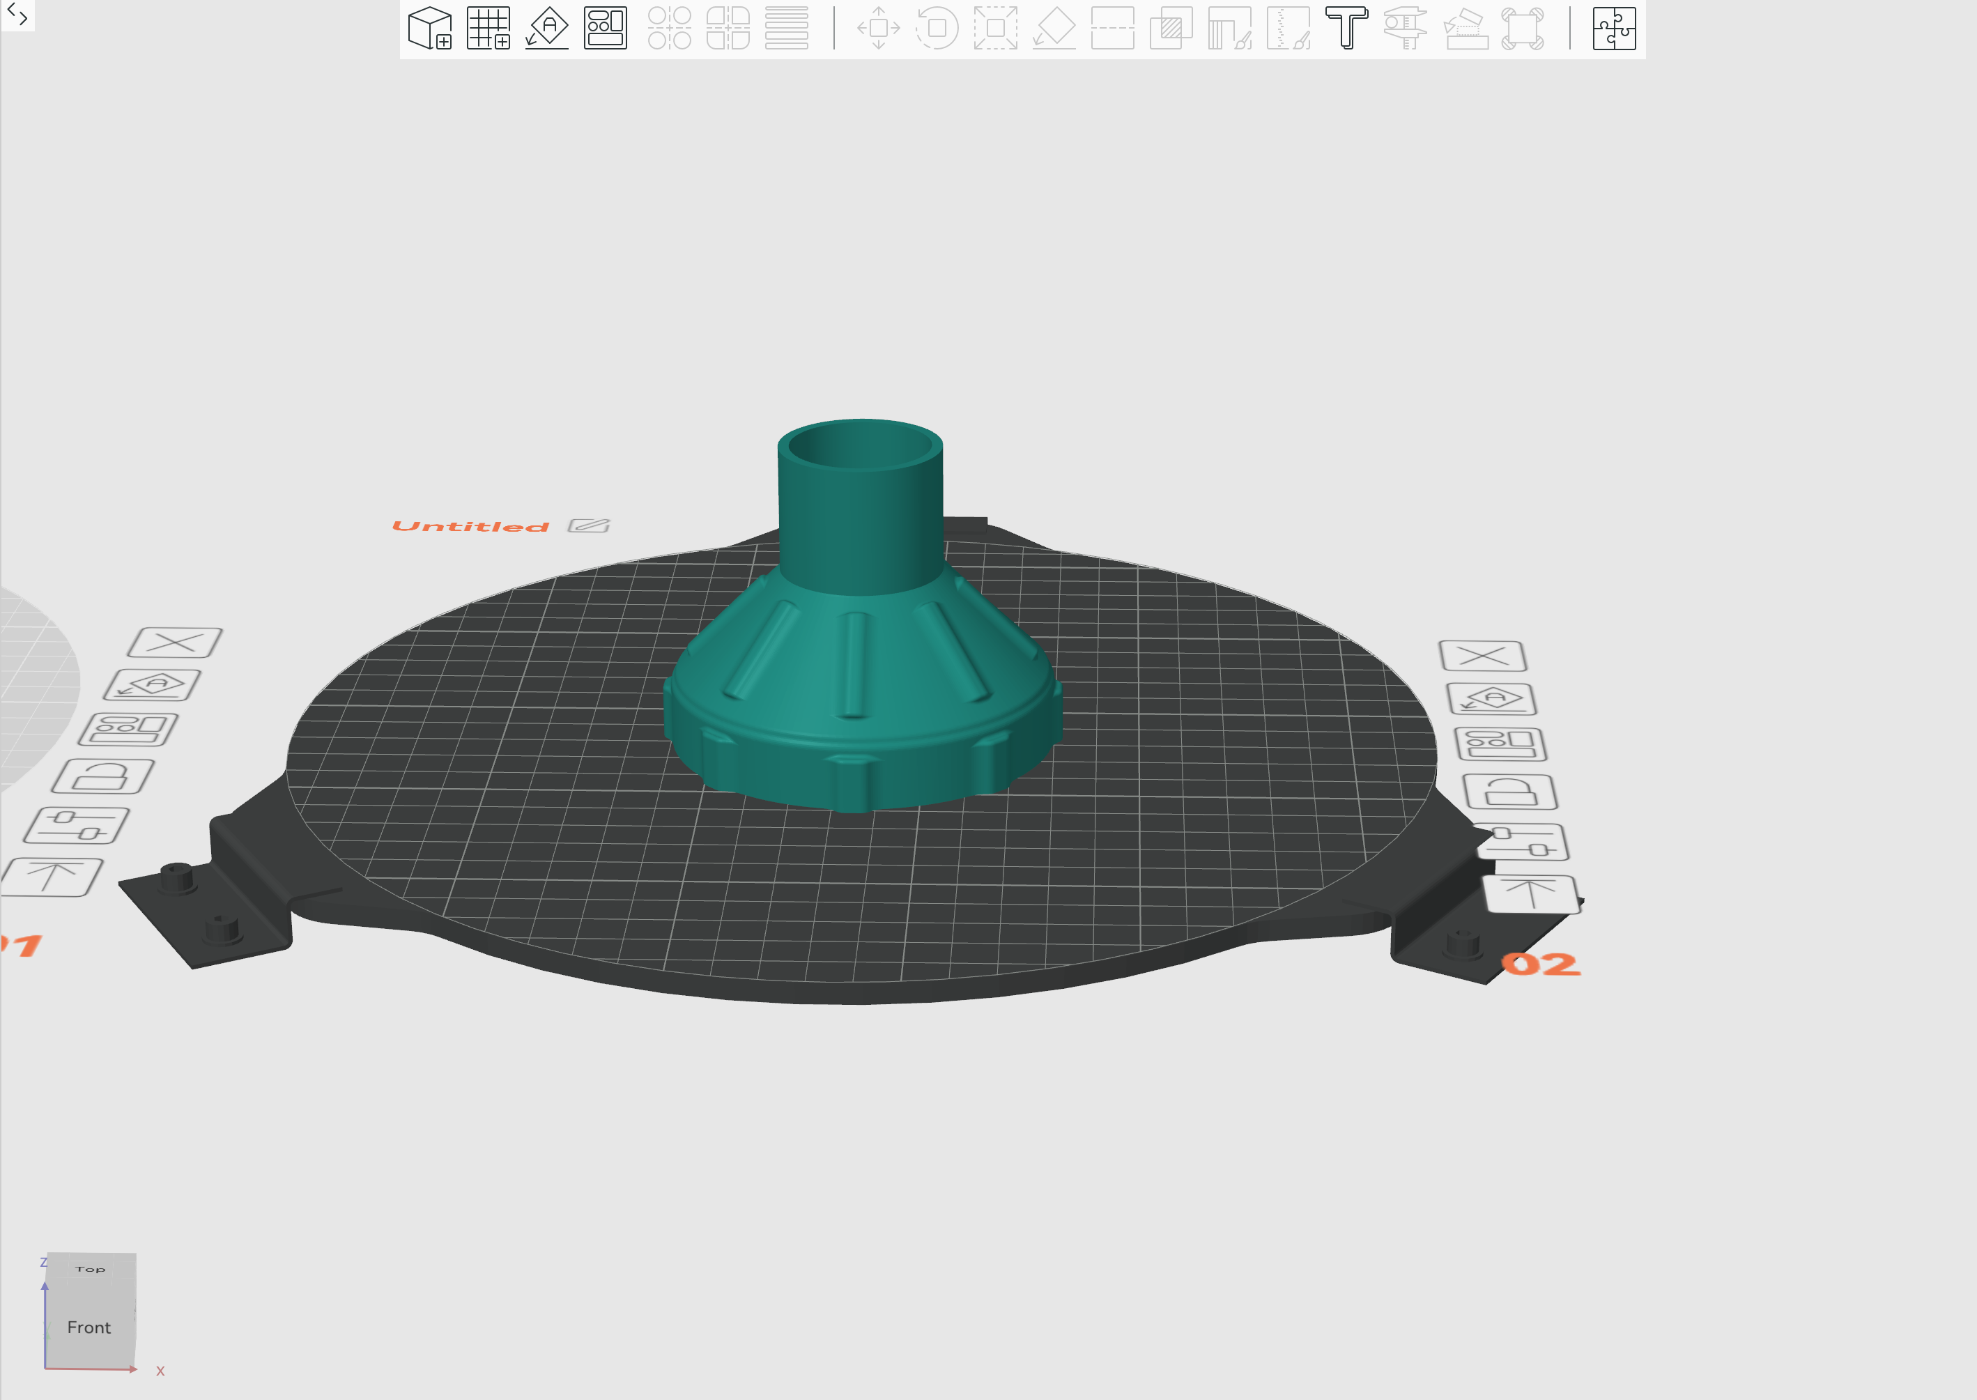Image resolution: width=1977 pixels, height=1400 pixels.
Task: Click the Front face of view cube
Action: point(90,1328)
